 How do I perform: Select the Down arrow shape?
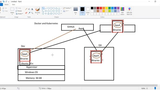point(43,13)
